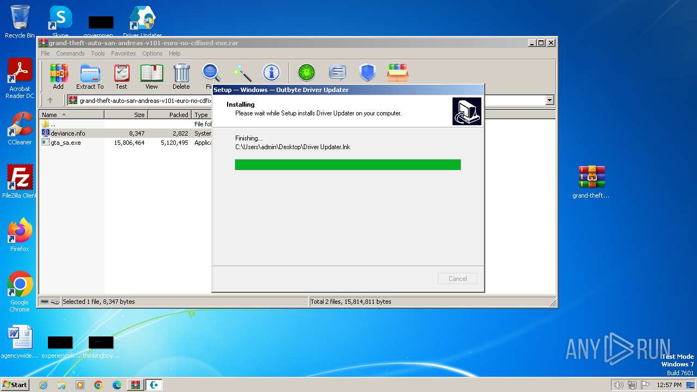
Task: Click the Add toolbar icon in WinRAR
Action: point(58,76)
